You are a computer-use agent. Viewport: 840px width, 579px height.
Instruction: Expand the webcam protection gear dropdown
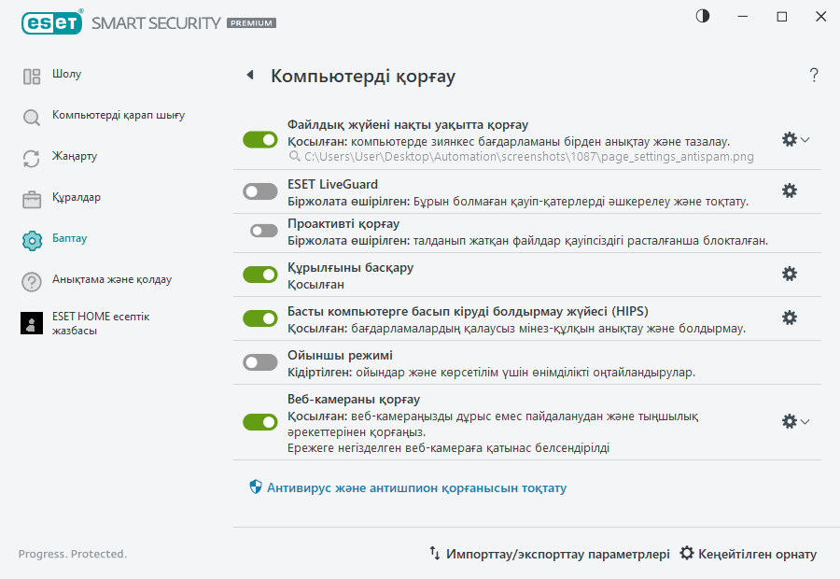pos(803,421)
